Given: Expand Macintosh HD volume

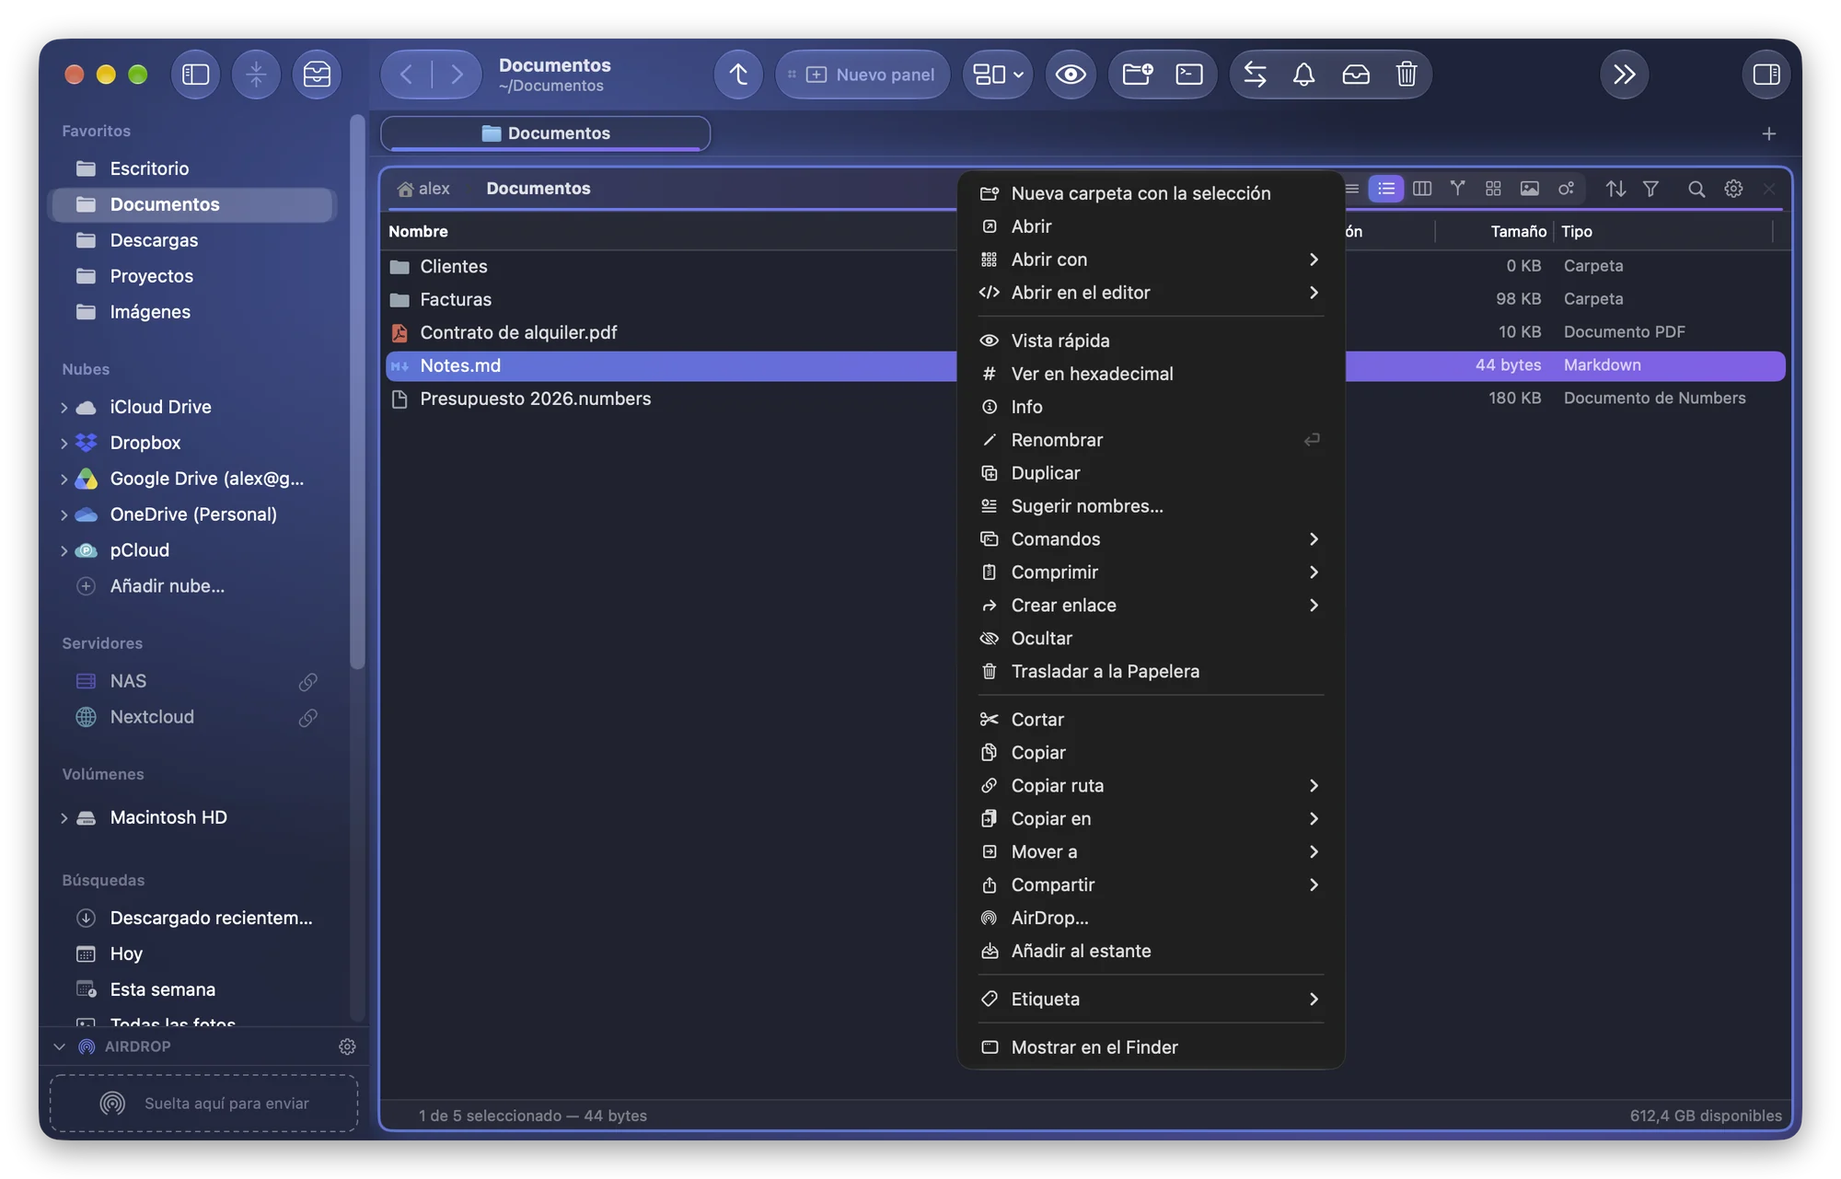Looking at the screenshot, I should pyautogui.click(x=64, y=818).
